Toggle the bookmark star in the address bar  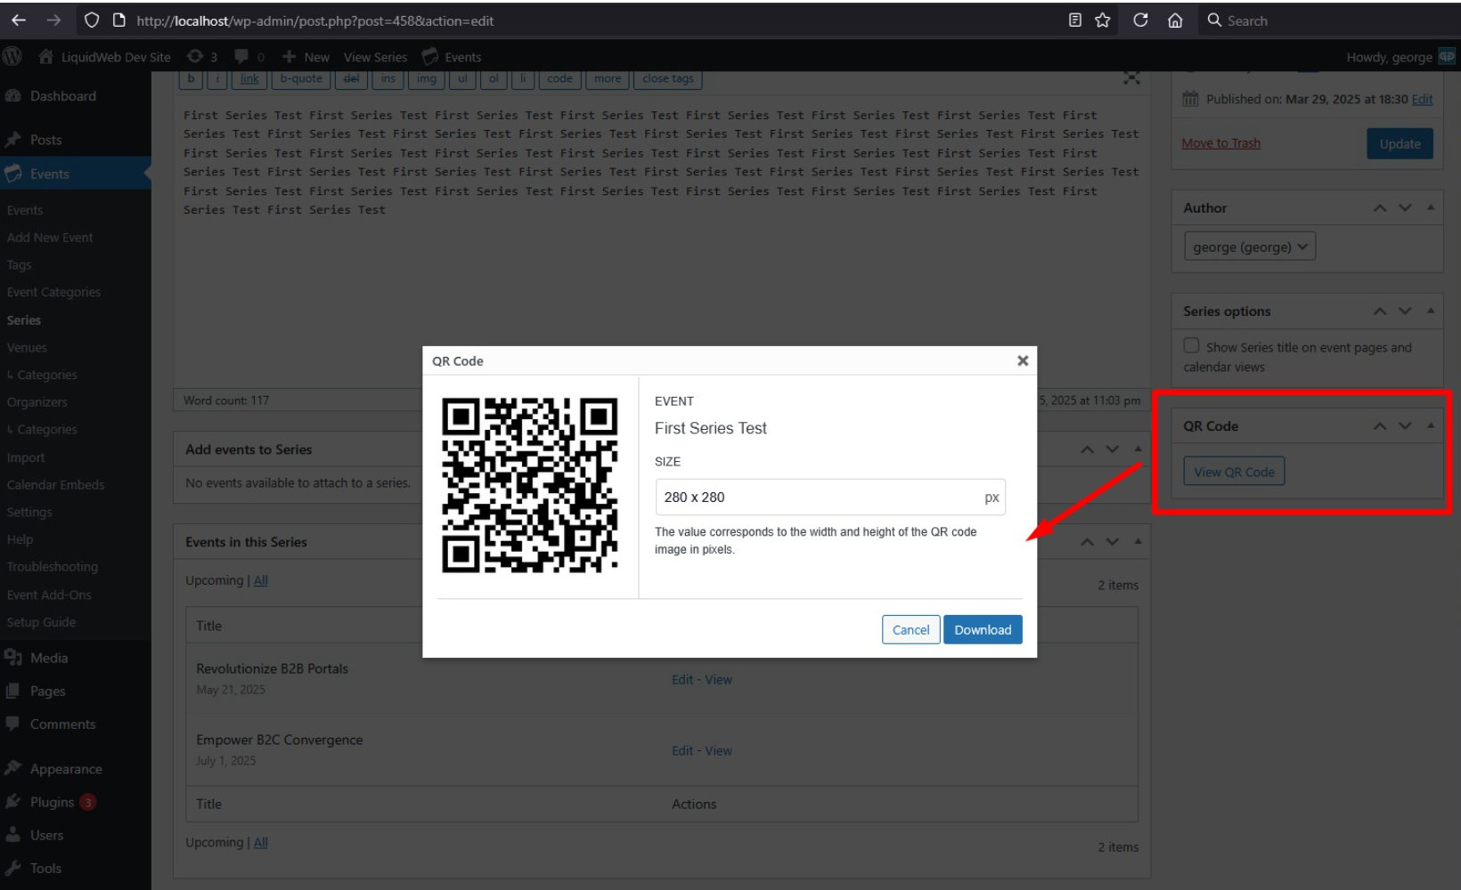coord(1103,20)
